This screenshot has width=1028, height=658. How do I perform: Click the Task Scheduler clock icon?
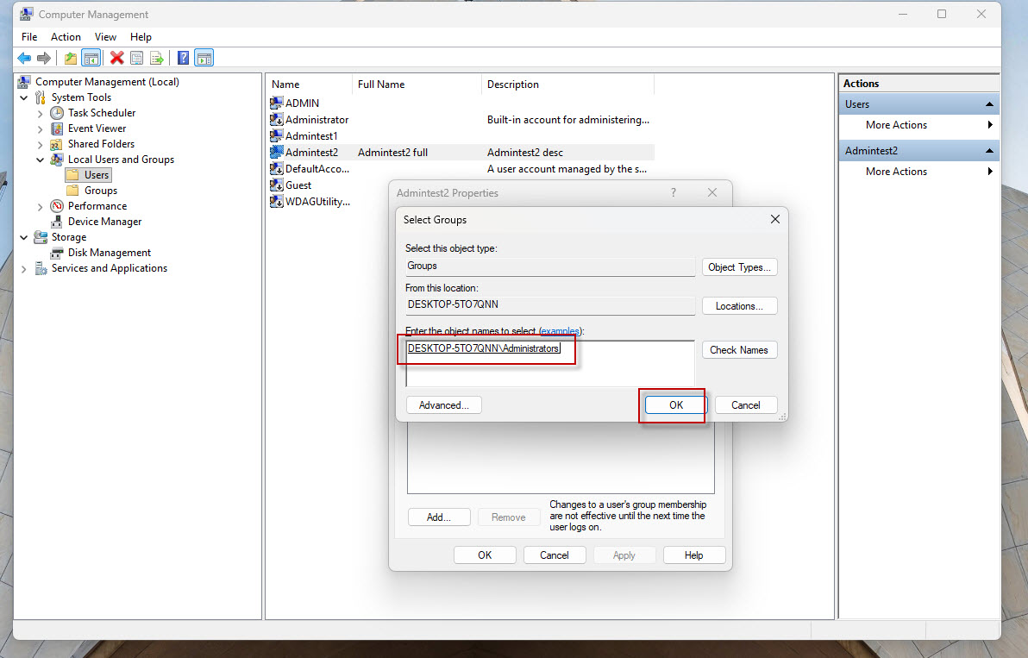[57, 113]
